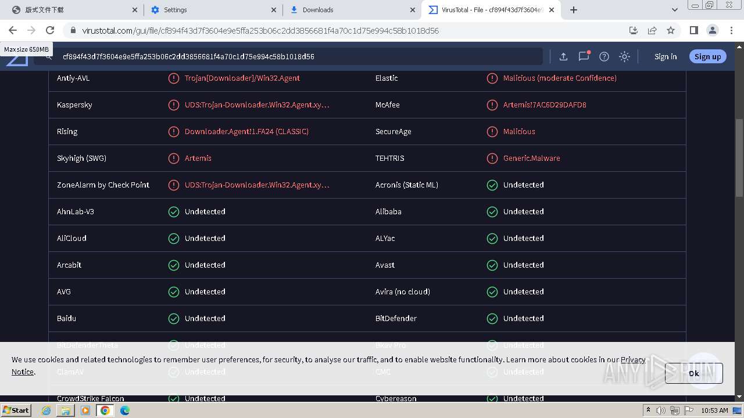Click the Sign up button
Image resolution: width=744 pixels, height=418 pixels.
coord(707,56)
